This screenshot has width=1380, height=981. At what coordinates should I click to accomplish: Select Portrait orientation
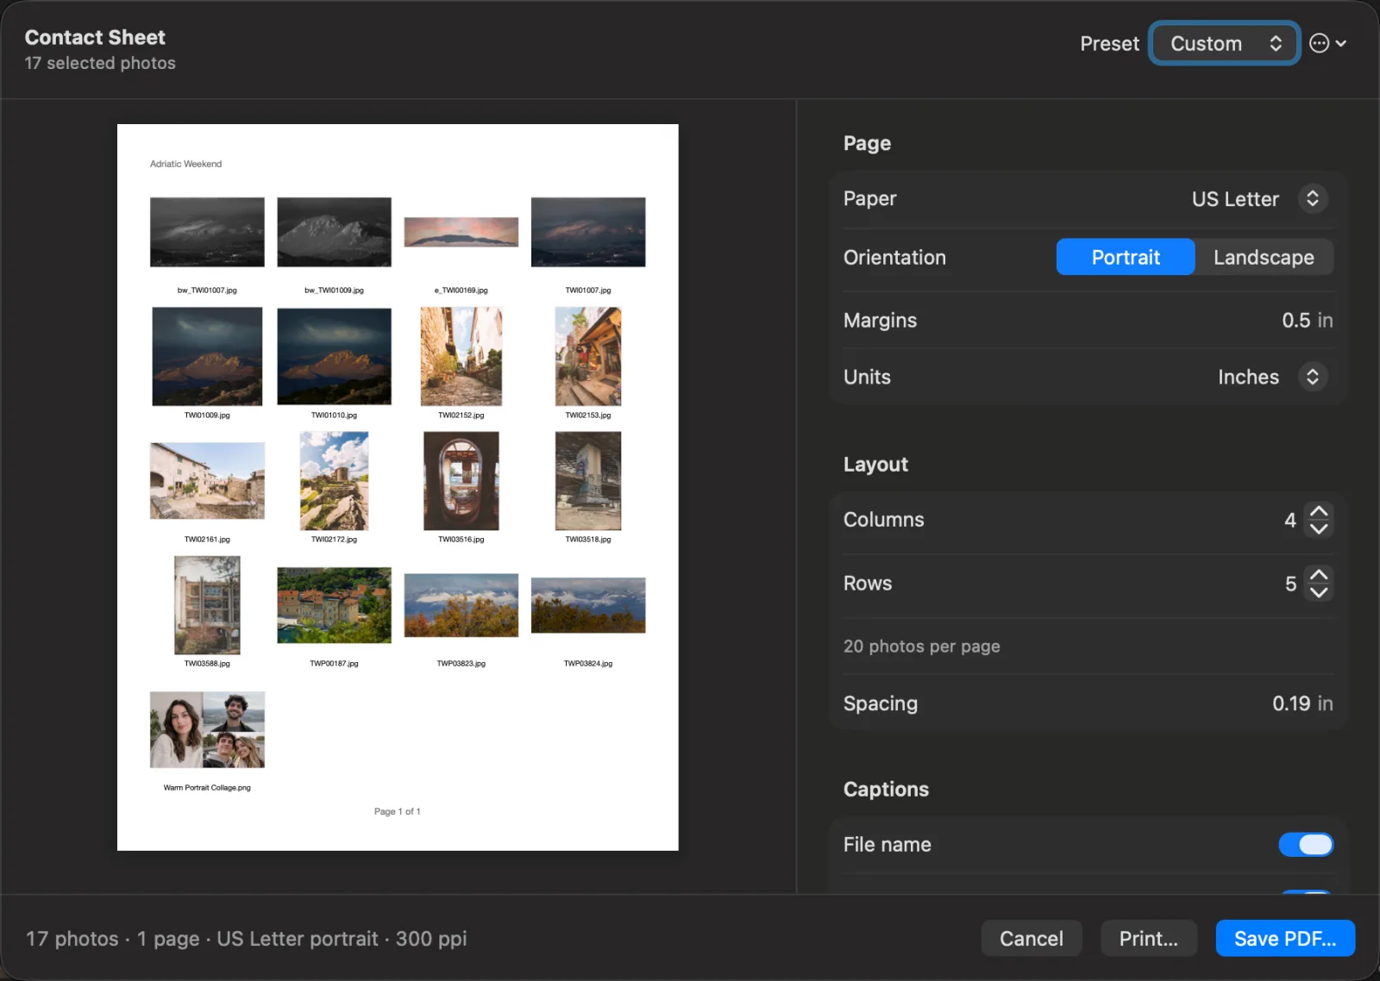(x=1126, y=257)
